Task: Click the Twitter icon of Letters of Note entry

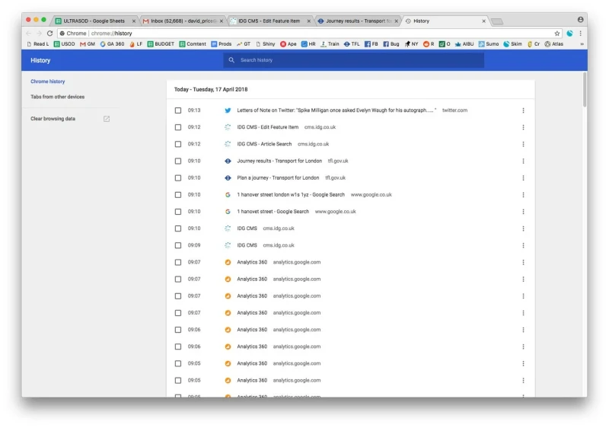Action: [228, 110]
